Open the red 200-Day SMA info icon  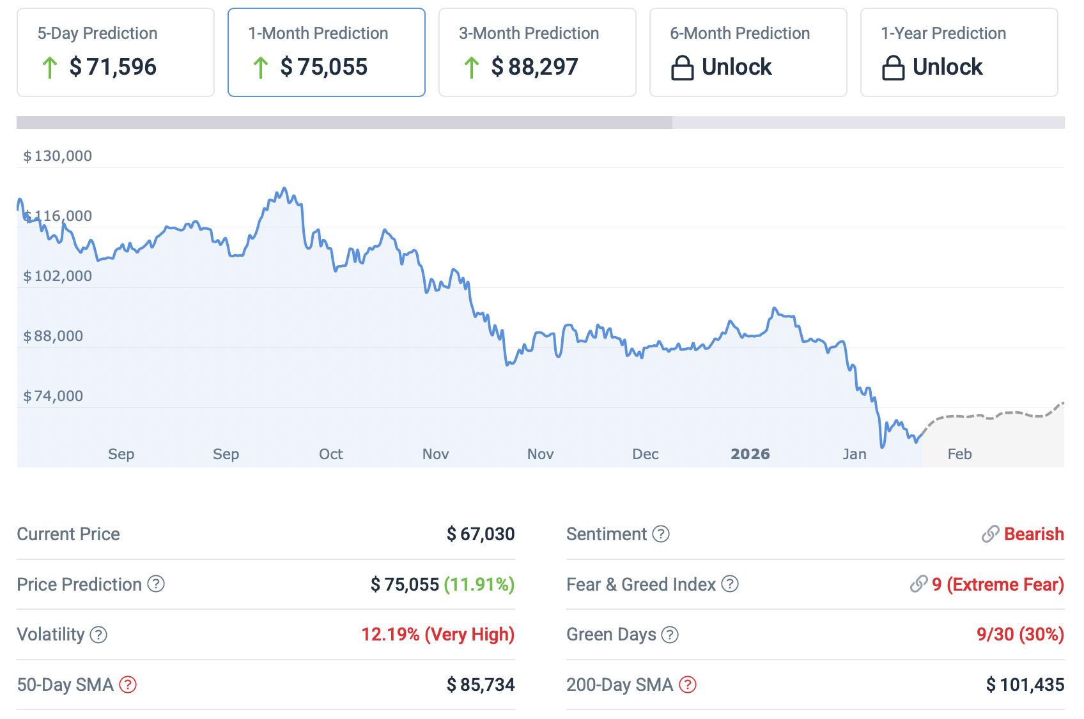[x=688, y=685]
